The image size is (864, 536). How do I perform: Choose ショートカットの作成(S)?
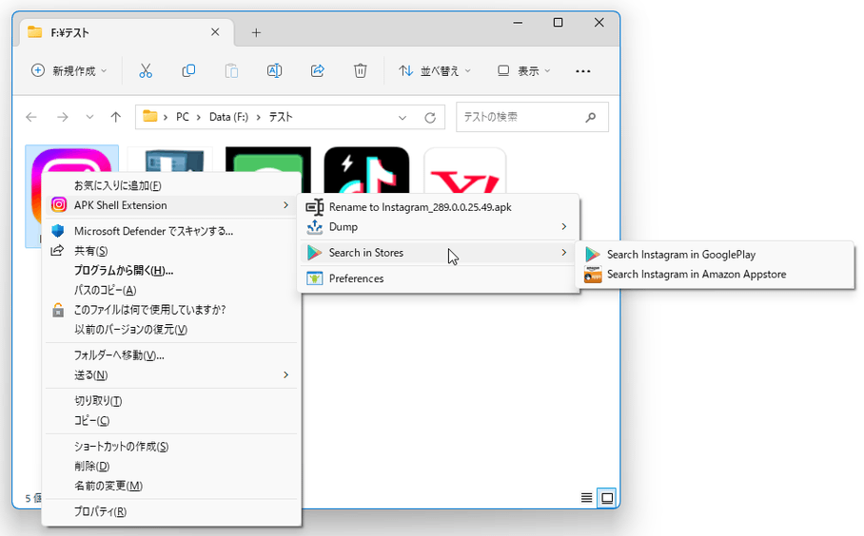pos(172,447)
